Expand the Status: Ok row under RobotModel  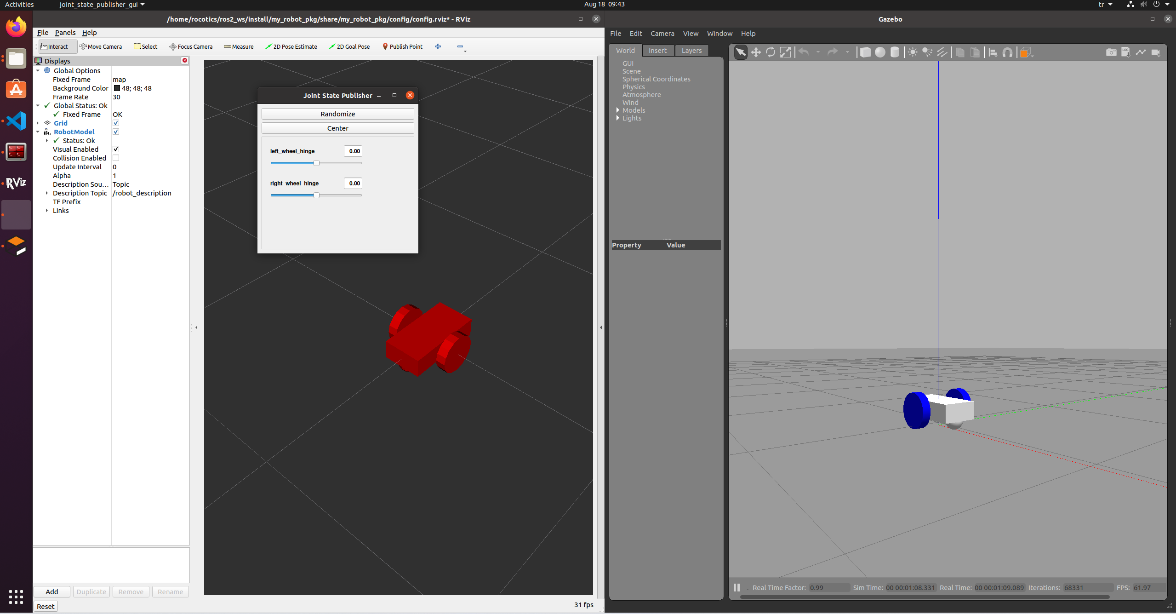pos(47,141)
